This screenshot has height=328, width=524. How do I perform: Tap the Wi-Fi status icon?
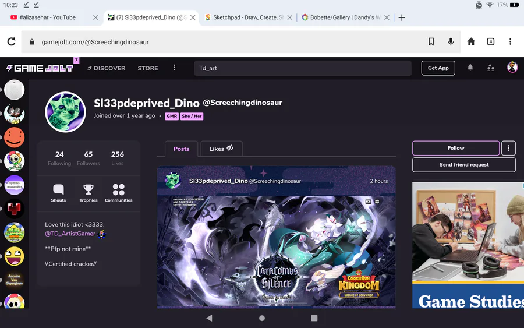pos(490,5)
